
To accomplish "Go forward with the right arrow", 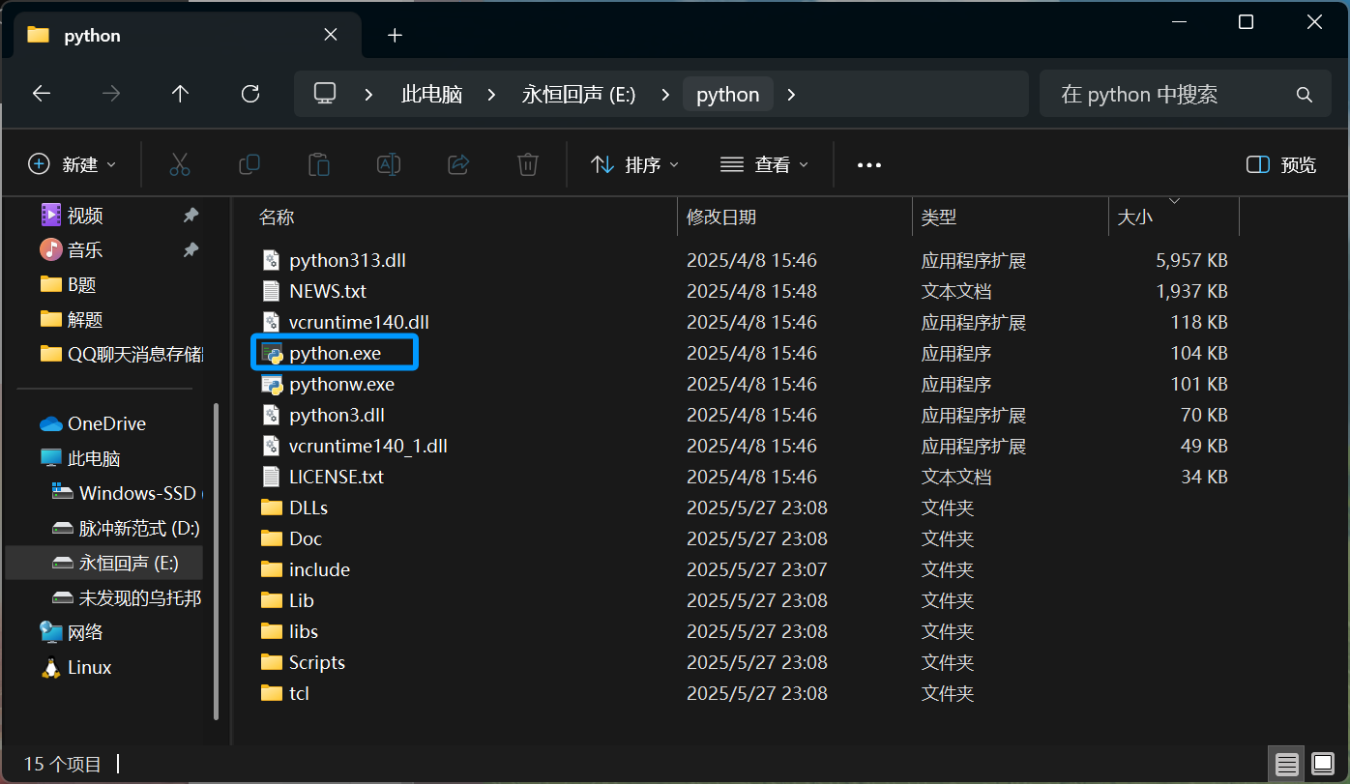I will tap(111, 94).
